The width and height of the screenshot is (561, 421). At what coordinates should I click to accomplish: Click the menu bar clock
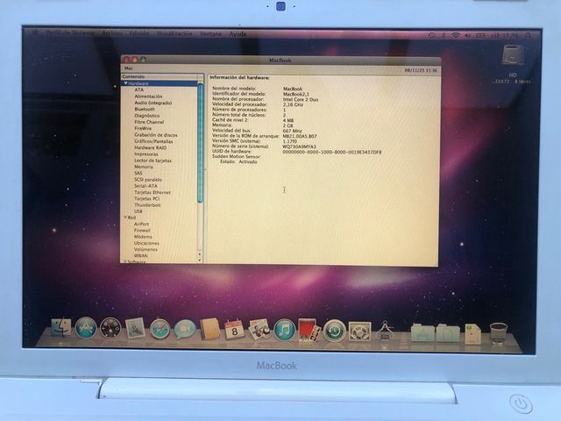[504, 35]
